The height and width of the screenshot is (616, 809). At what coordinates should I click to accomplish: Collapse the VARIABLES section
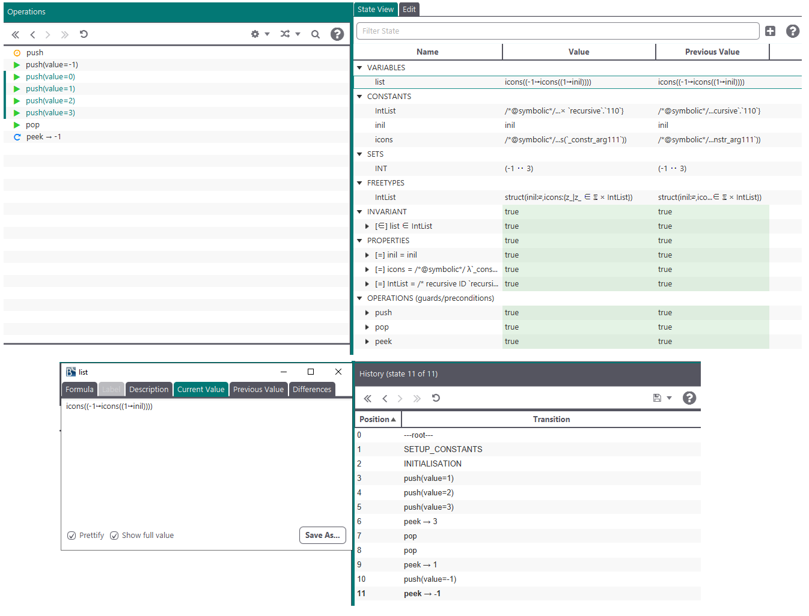coord(360,68)
